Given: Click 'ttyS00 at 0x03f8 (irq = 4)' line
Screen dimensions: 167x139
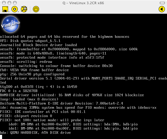Looking at the screenshot, I should pyautogui.click(x=38, y=87).
